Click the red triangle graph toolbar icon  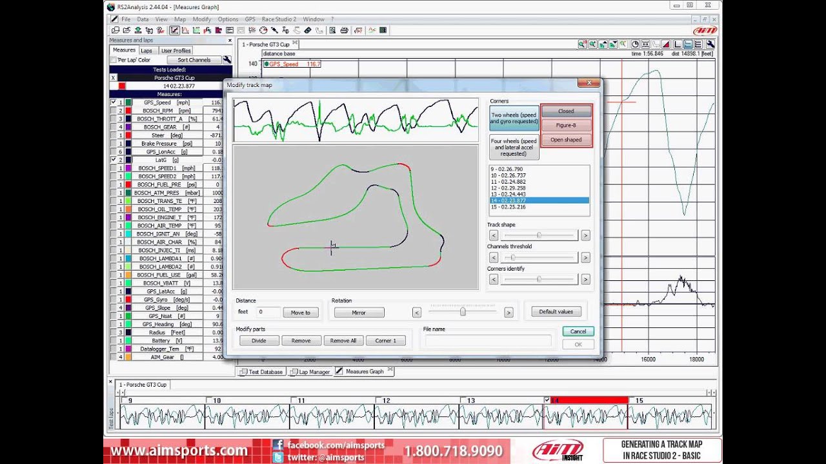tap(666, 44)
